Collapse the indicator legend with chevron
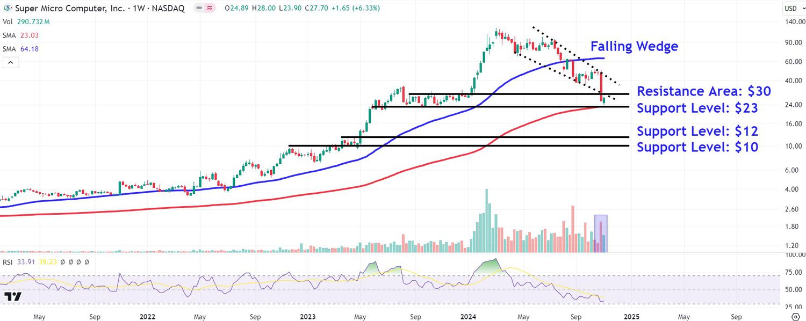 [10, 62]
